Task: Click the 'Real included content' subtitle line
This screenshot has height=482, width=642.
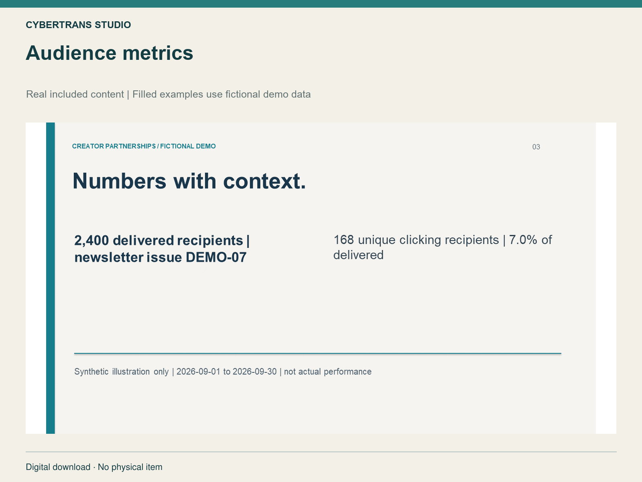Action: pyautogui.click(x=168, y=94)
